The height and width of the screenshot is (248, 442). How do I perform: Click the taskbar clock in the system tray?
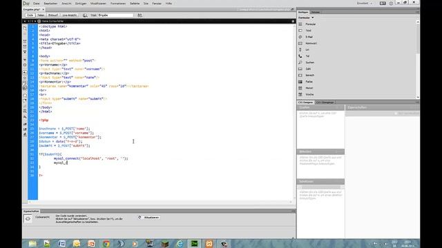point(408,243)
